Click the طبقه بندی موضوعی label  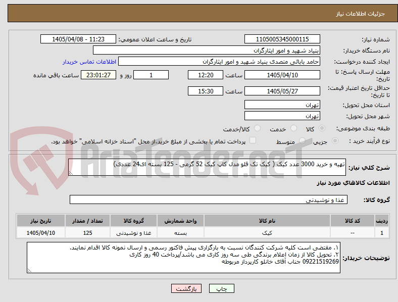pyautogui.click(x=363, y=128)
